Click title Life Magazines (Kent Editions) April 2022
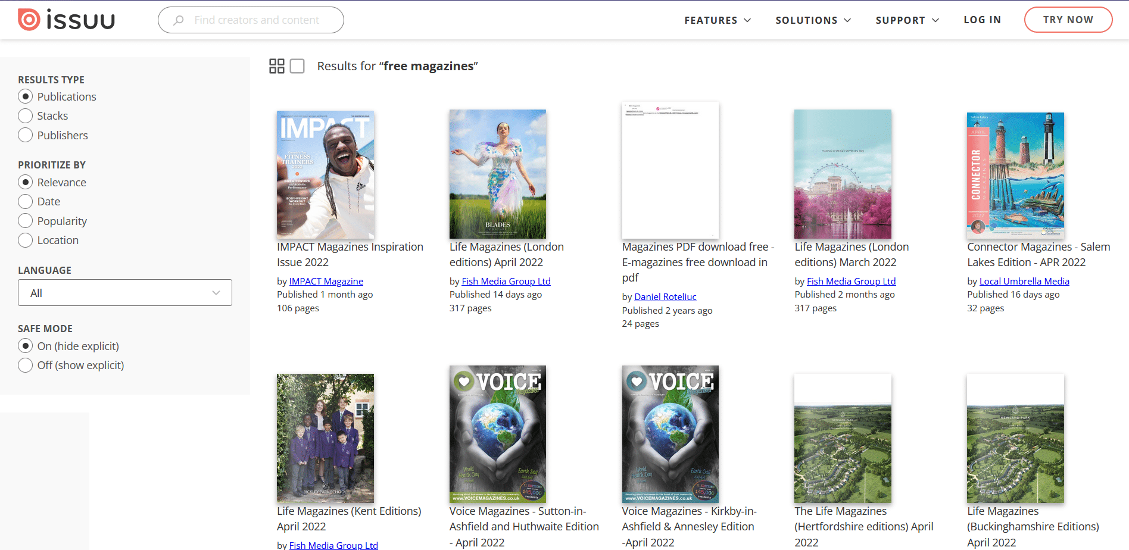Viewport: 1129px width, 550px height. pos(349,518)
